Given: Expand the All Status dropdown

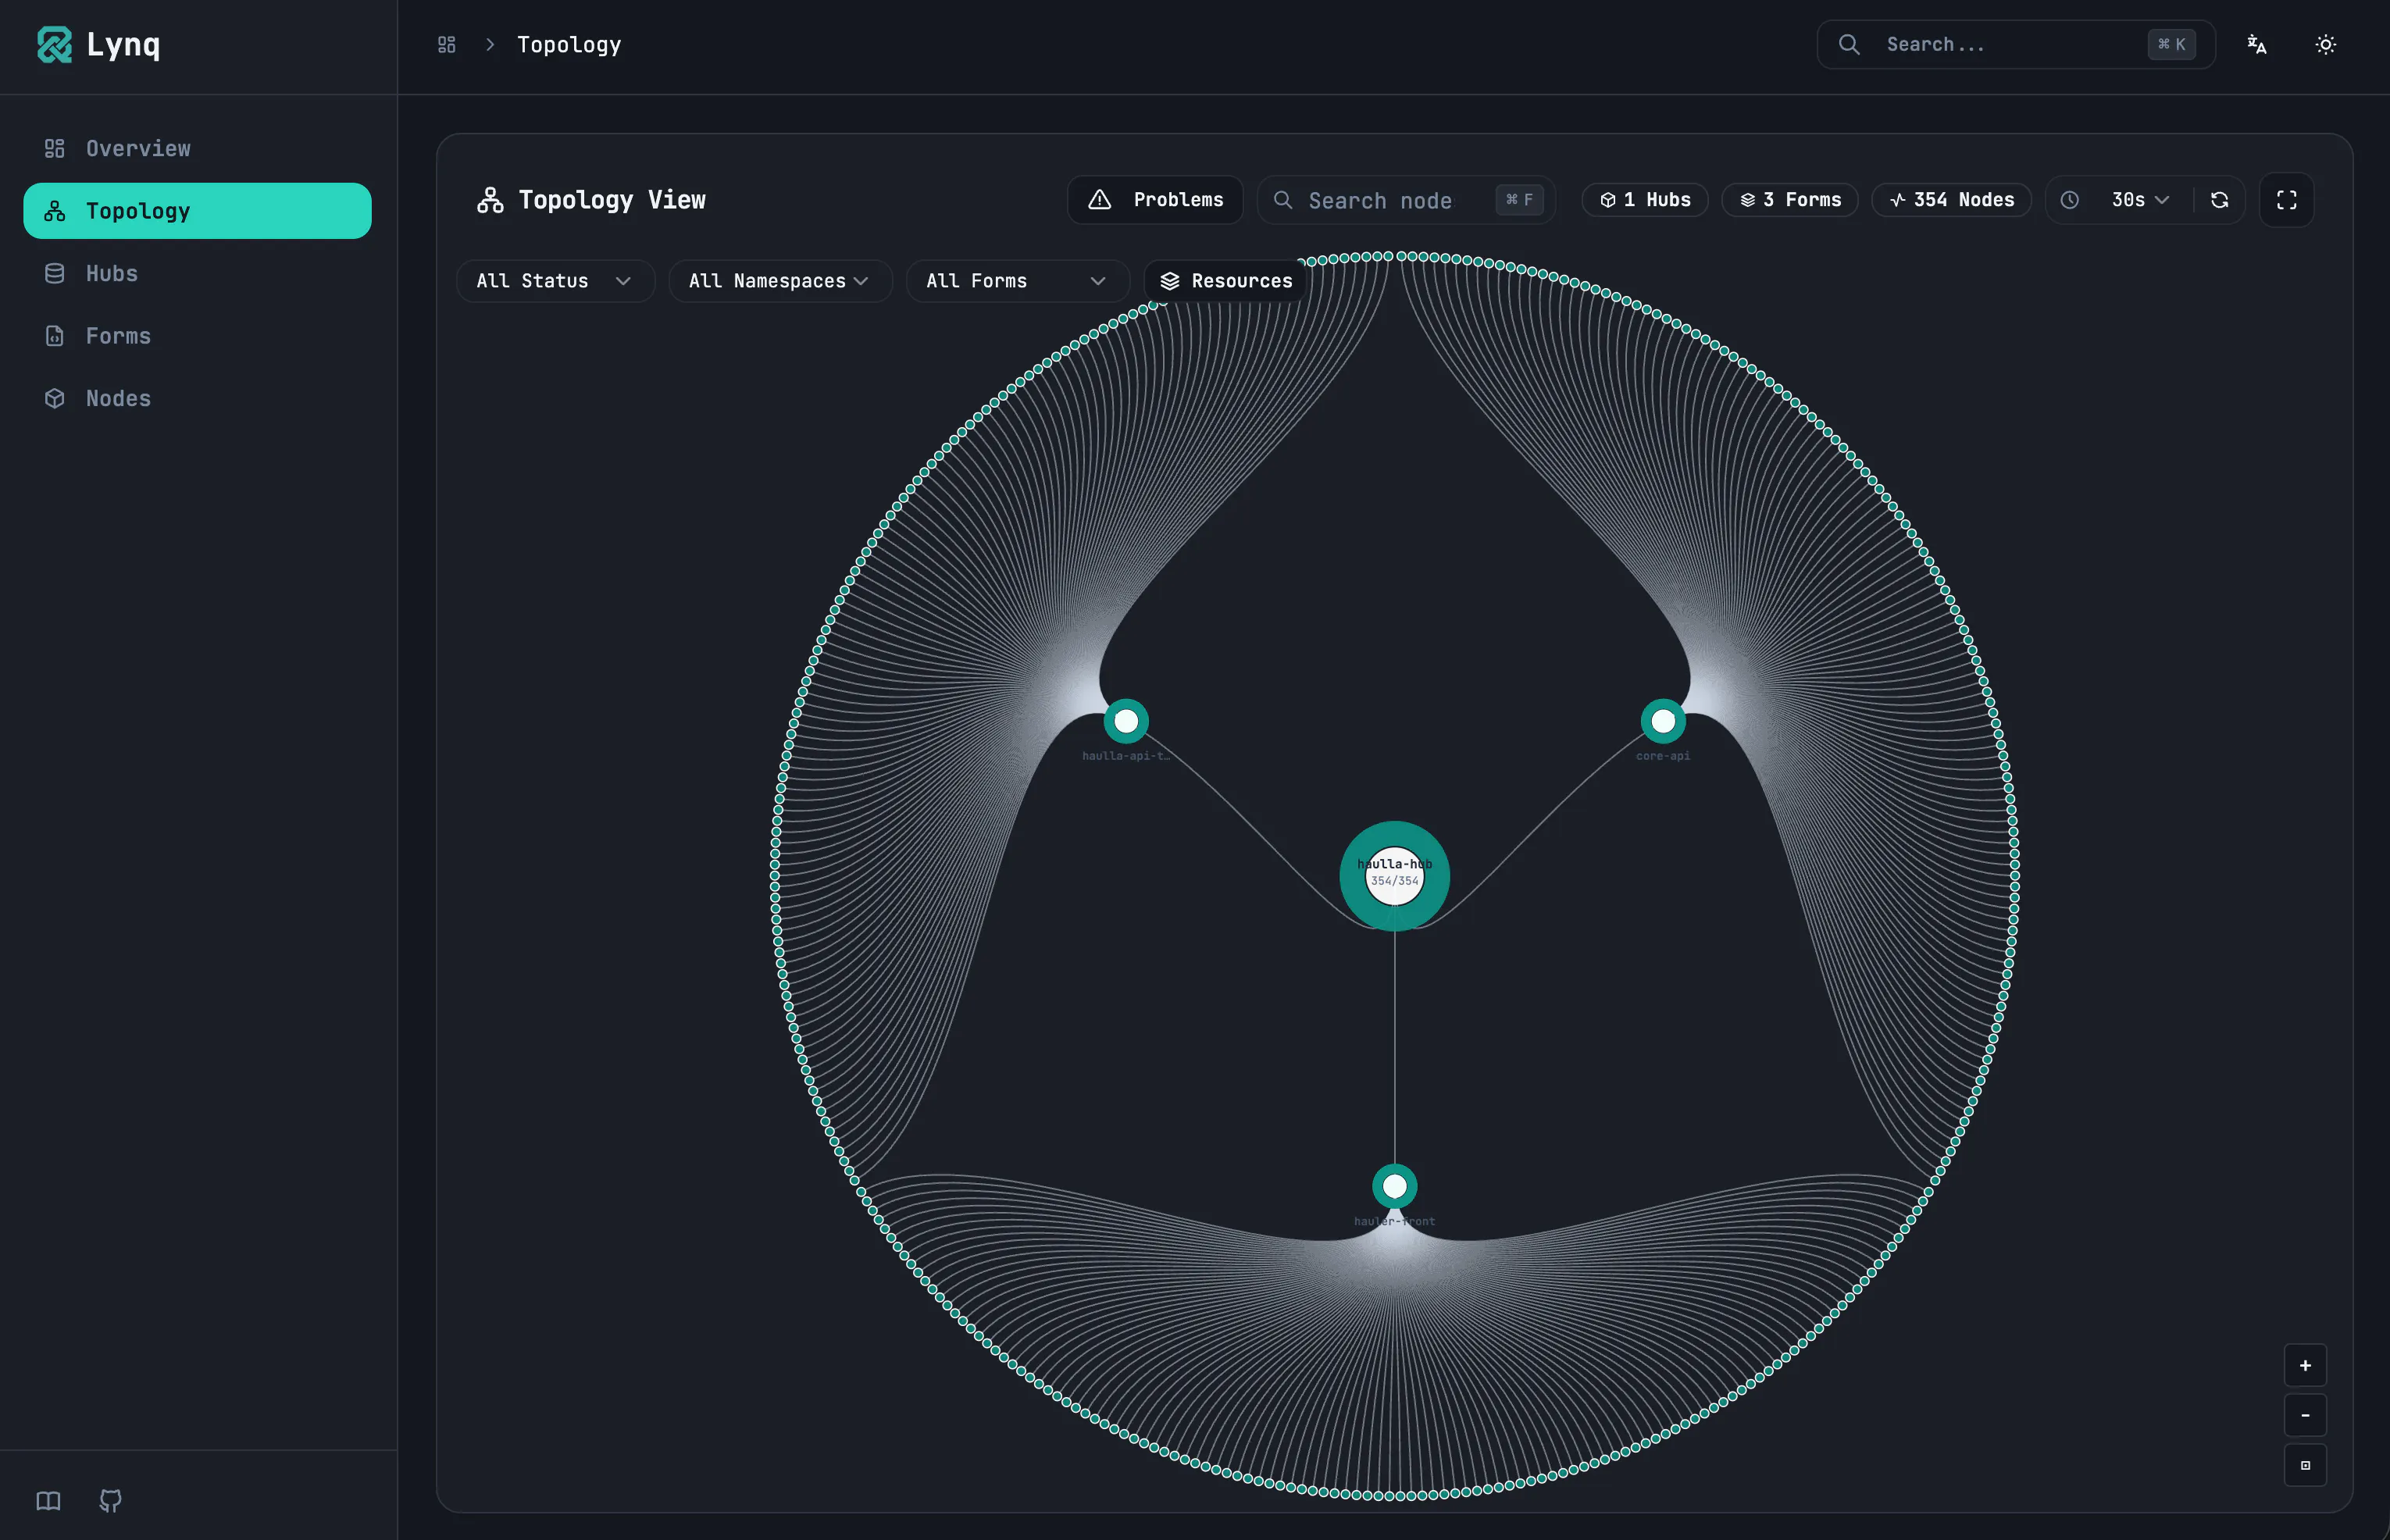Looking at the screenshot, I should click(555, 281).
